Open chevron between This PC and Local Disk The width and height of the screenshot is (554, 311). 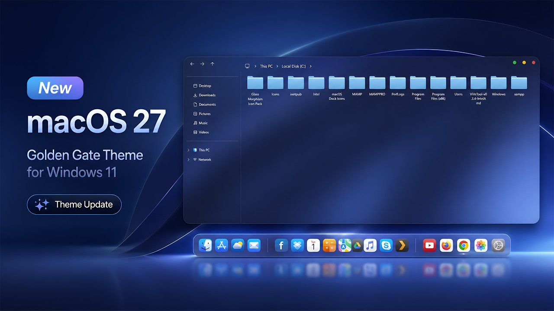[x=277, y=66]
